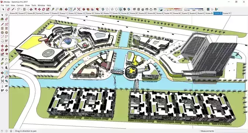
Task: Open the View menu
Action: click(13, 5)
